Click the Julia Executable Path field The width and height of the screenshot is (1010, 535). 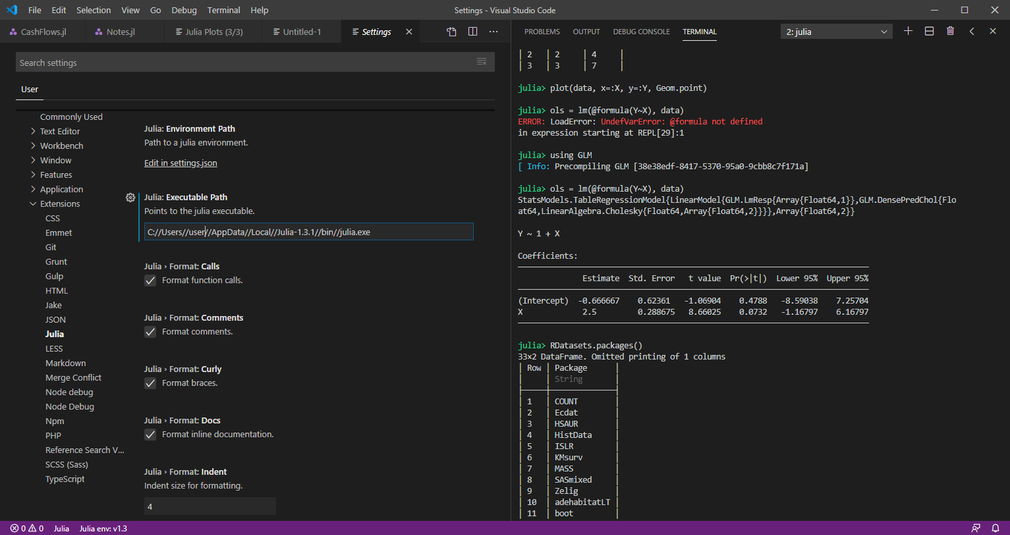tap(309, 231)
